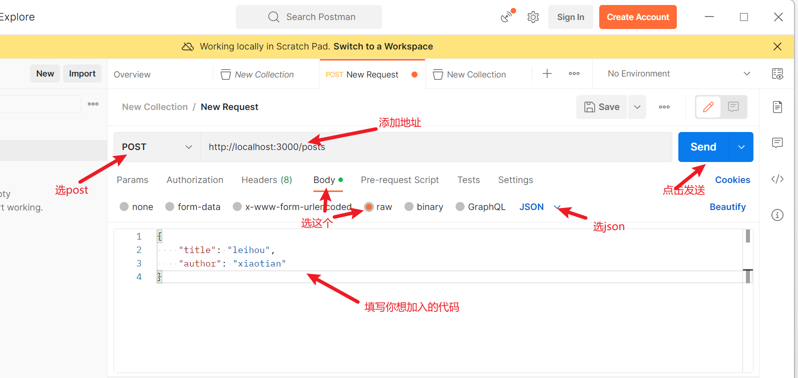The width and height of the screenshot is (798, 378).
Task: Select the GraphQL body type
Action: [460, 206]
